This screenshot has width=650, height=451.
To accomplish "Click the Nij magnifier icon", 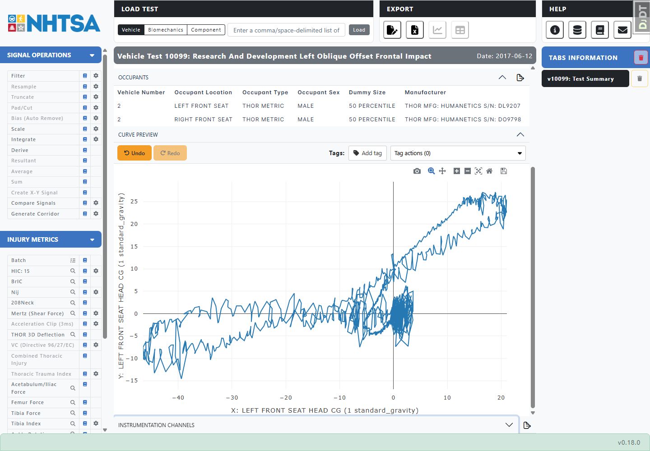I will (73, 292).
